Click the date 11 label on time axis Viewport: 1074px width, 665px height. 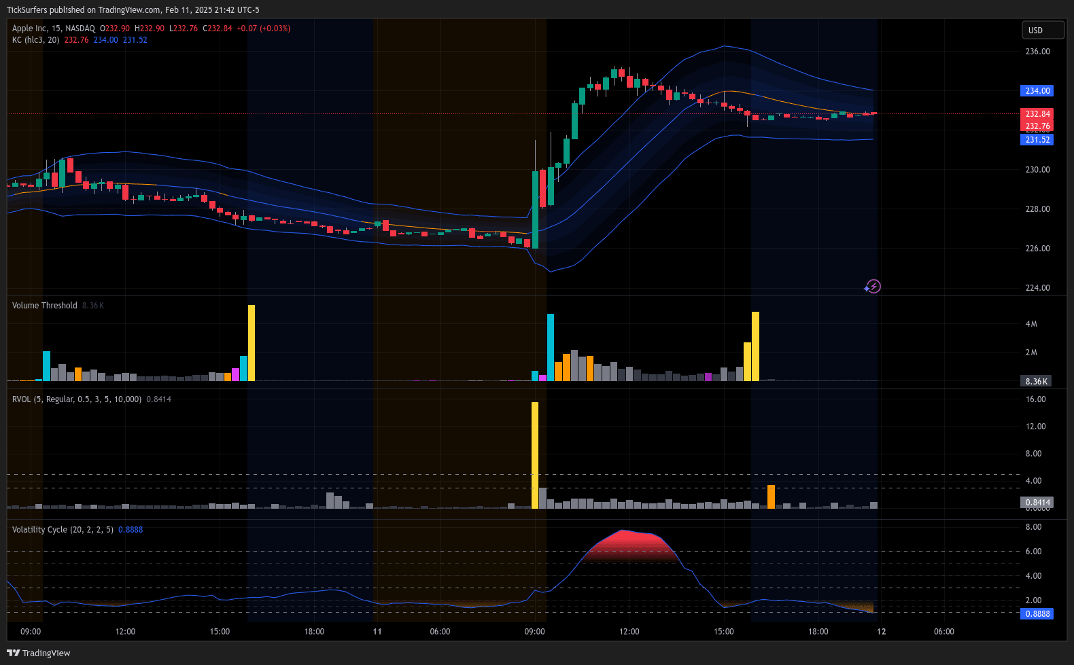coord(377,632)
